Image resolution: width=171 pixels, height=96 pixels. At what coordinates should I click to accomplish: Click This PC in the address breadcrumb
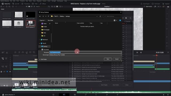click(x=56, y=16)
